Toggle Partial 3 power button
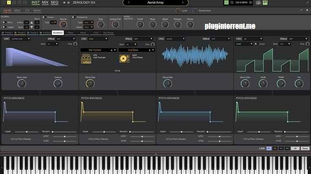This screenshot has height=174, width=311. 28,33
